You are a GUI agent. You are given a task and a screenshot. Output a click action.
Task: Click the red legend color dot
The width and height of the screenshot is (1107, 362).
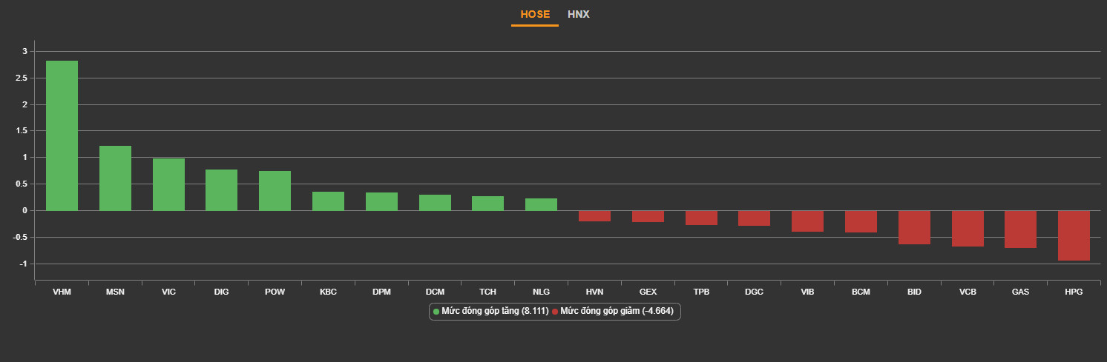click(555, 312)
